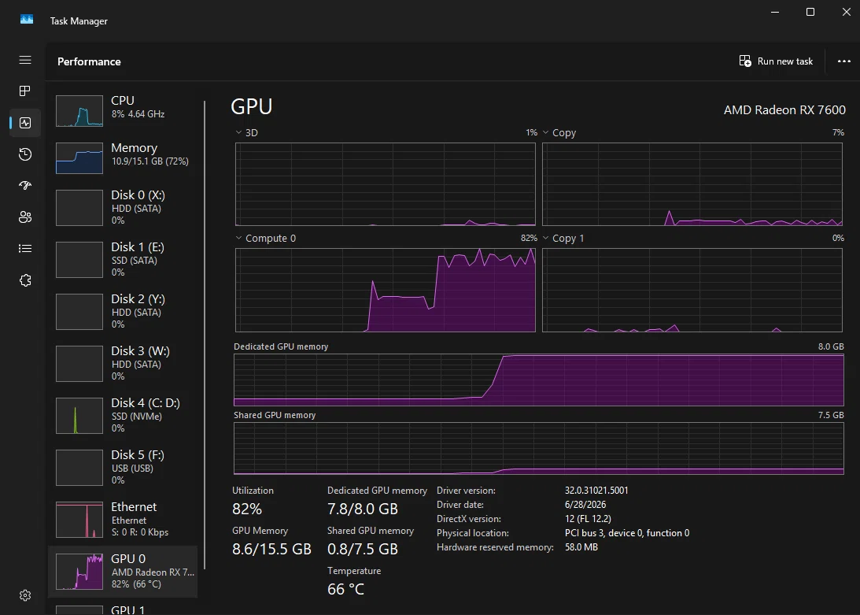Open the three-dot more options menu
This screenshot has height=615, width=860.
point(844,61)
